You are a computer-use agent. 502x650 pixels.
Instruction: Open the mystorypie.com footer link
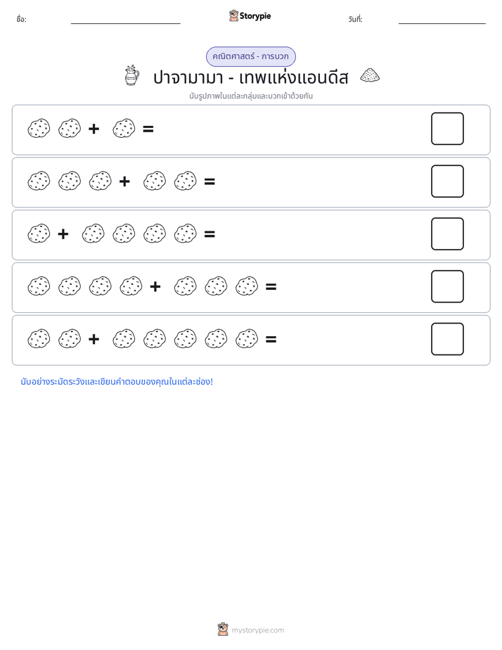pyautogui.click(x=257, y=630)
